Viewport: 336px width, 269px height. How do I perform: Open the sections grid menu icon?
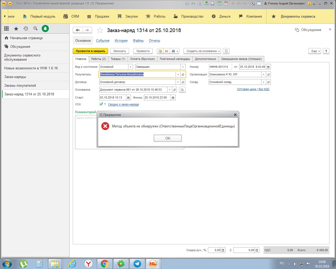point(7,29)
